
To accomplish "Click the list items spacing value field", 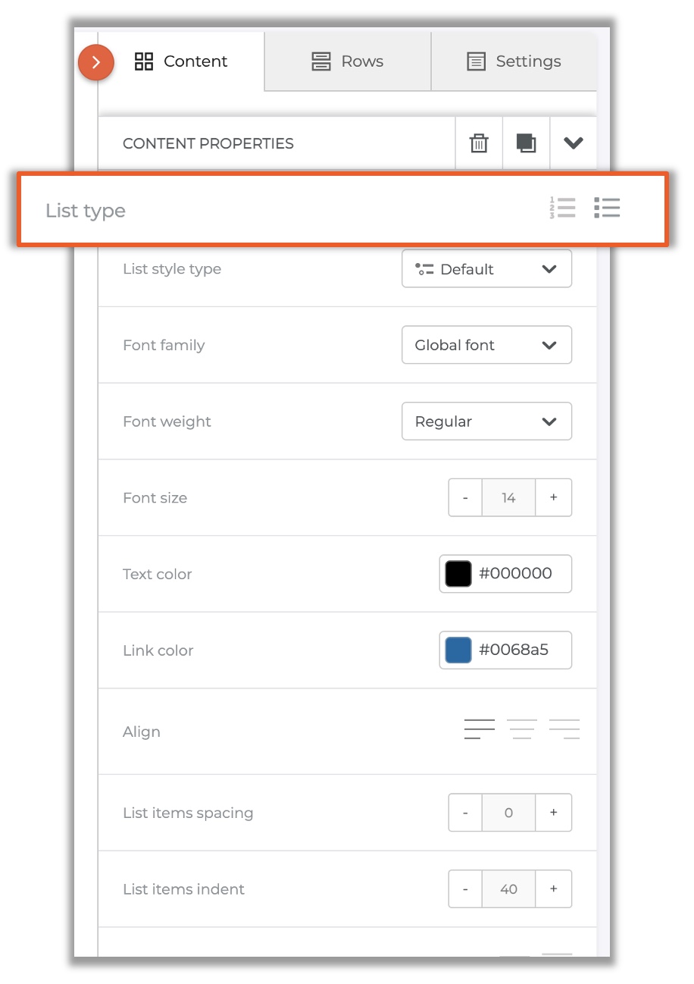I will [508, 813].
